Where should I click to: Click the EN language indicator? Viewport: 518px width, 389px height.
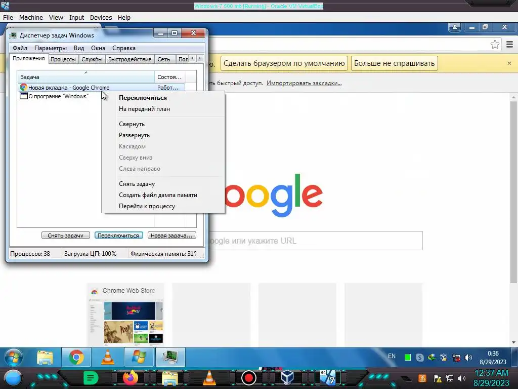(392, 356)
